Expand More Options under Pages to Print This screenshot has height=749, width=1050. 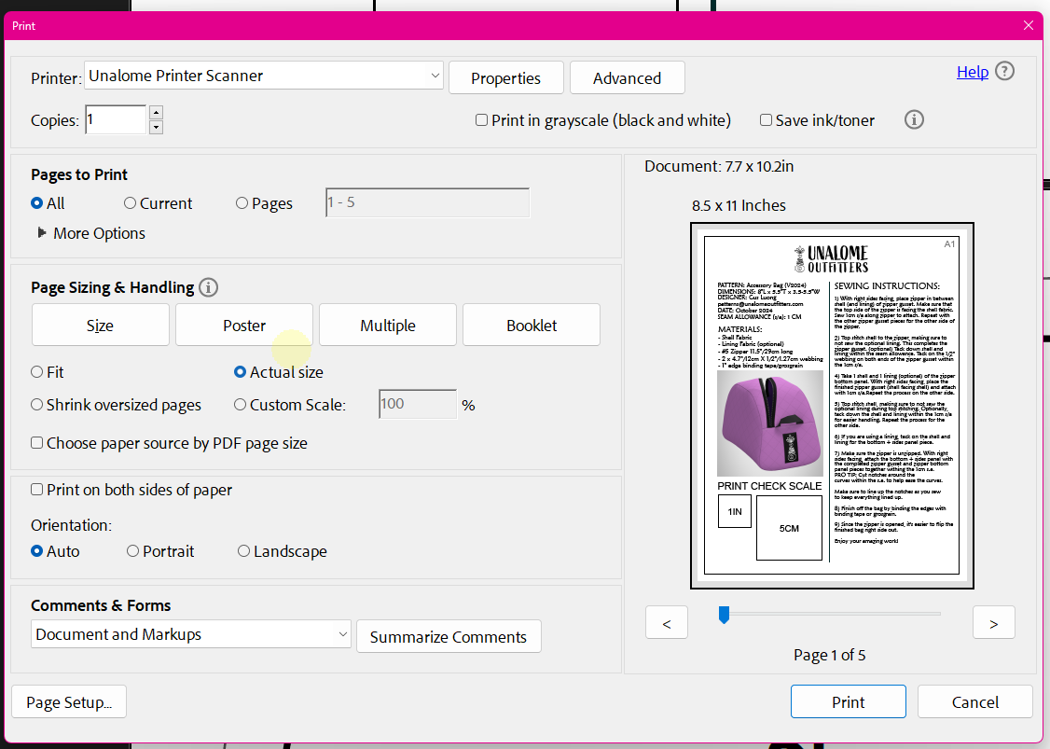pyautogui.click(x=42, y=233)
